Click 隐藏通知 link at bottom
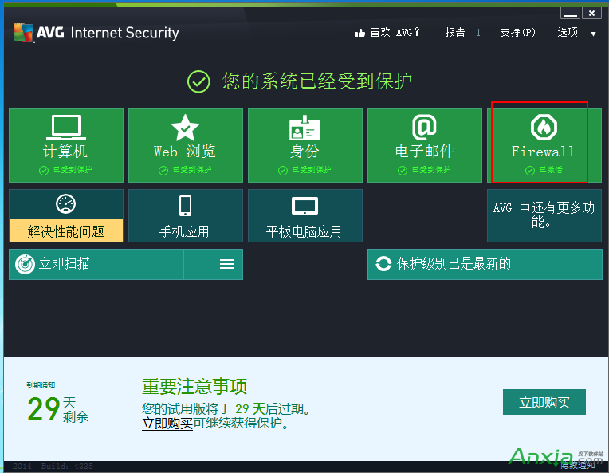Image resolution: width=609 pixels, height=473 pixels. coord(578,465)
